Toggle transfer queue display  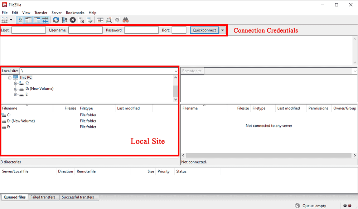tap(45, 20)
